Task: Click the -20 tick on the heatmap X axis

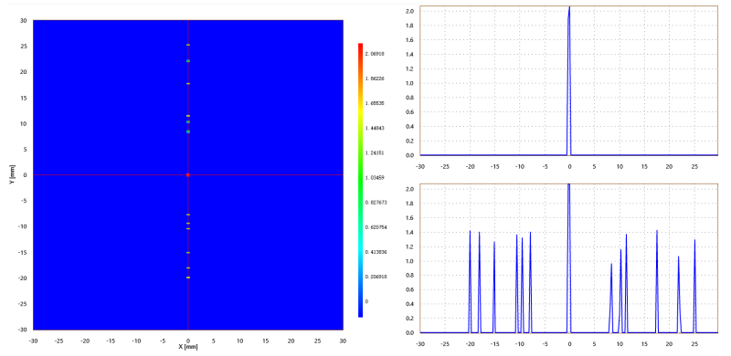Action: point(85,340)
